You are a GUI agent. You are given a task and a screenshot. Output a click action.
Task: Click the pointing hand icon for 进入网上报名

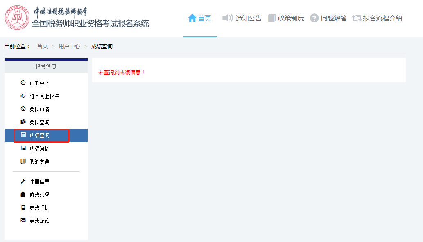[23, 96]
